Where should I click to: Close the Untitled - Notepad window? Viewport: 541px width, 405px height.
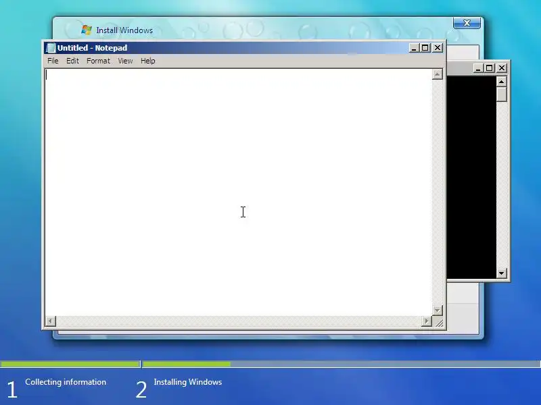tap(437, 48)
